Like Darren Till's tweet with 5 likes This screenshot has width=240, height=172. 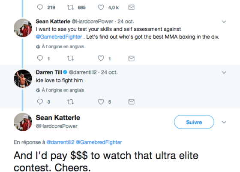101,101
